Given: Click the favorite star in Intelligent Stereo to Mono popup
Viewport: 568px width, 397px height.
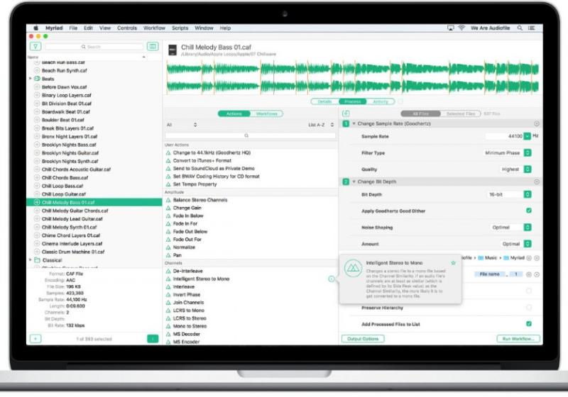Looking at the screenshot, I should tap(453, 262).
